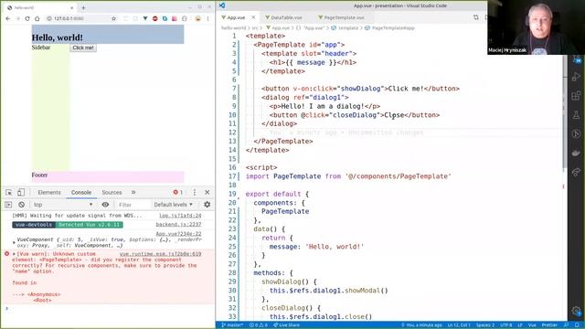Change indentation via 'Spaces: 2'

pos(485,325)
